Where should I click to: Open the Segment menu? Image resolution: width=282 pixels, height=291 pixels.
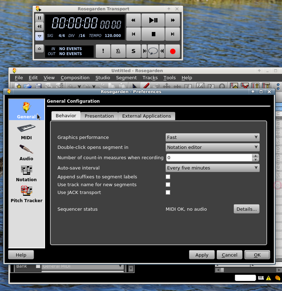(x=126, y=77)
